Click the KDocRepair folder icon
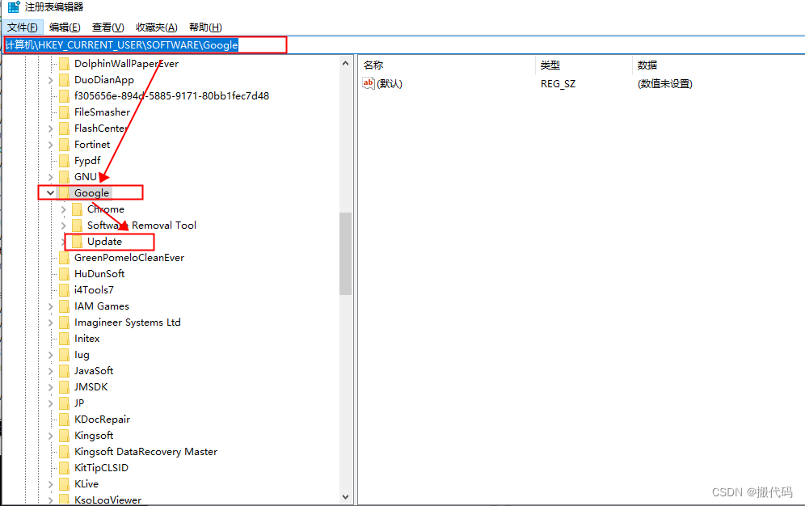805x506 pixels. [64, 420]
